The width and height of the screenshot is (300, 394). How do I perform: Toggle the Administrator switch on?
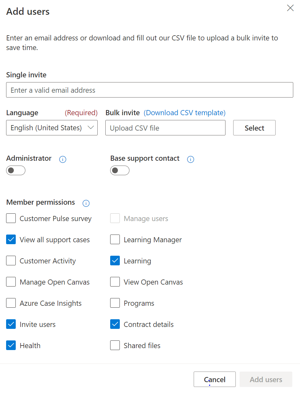tap(16, 170)
